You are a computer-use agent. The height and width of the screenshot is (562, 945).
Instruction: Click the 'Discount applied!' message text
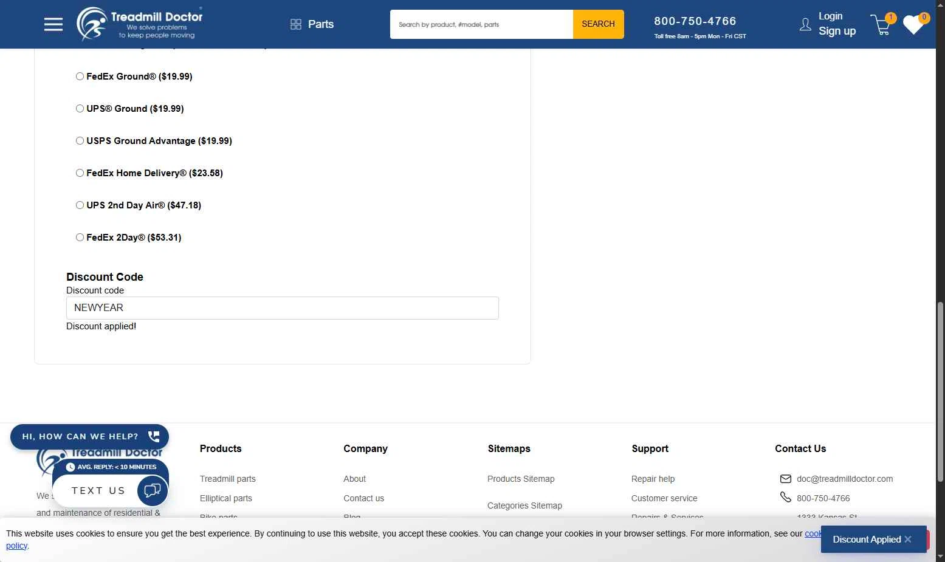click(101, 326)
